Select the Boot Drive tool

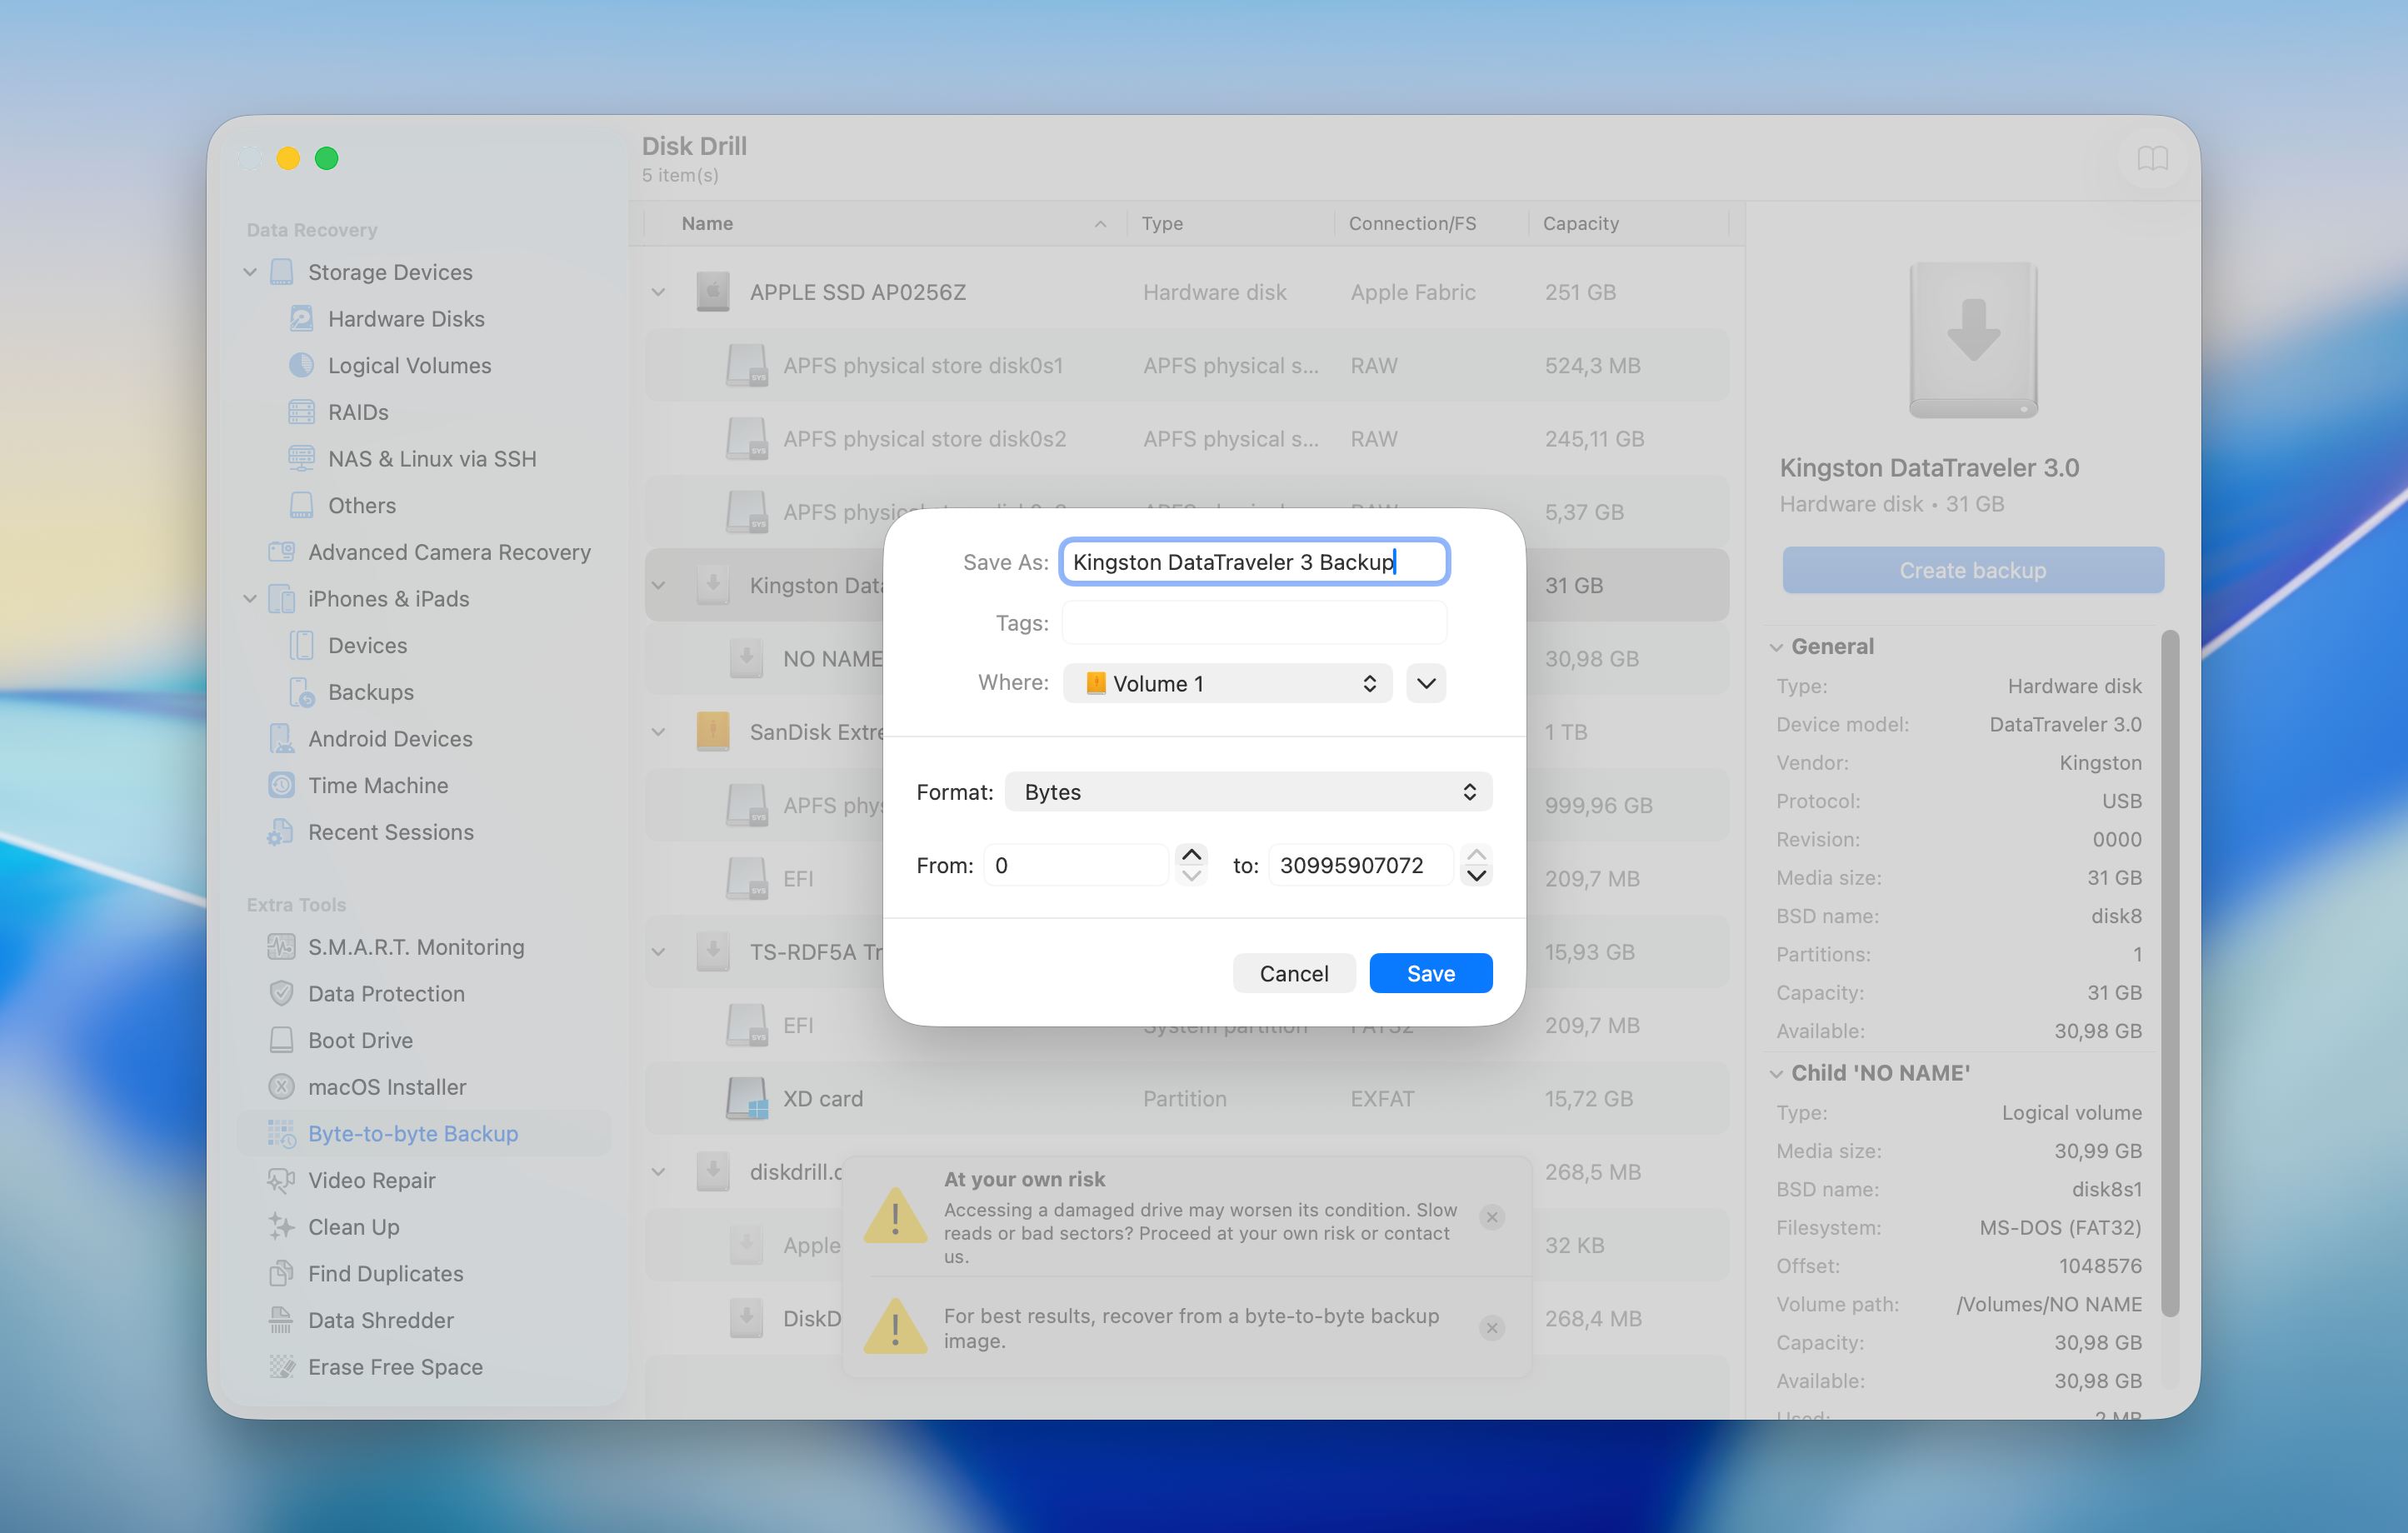click(360, 1040)
